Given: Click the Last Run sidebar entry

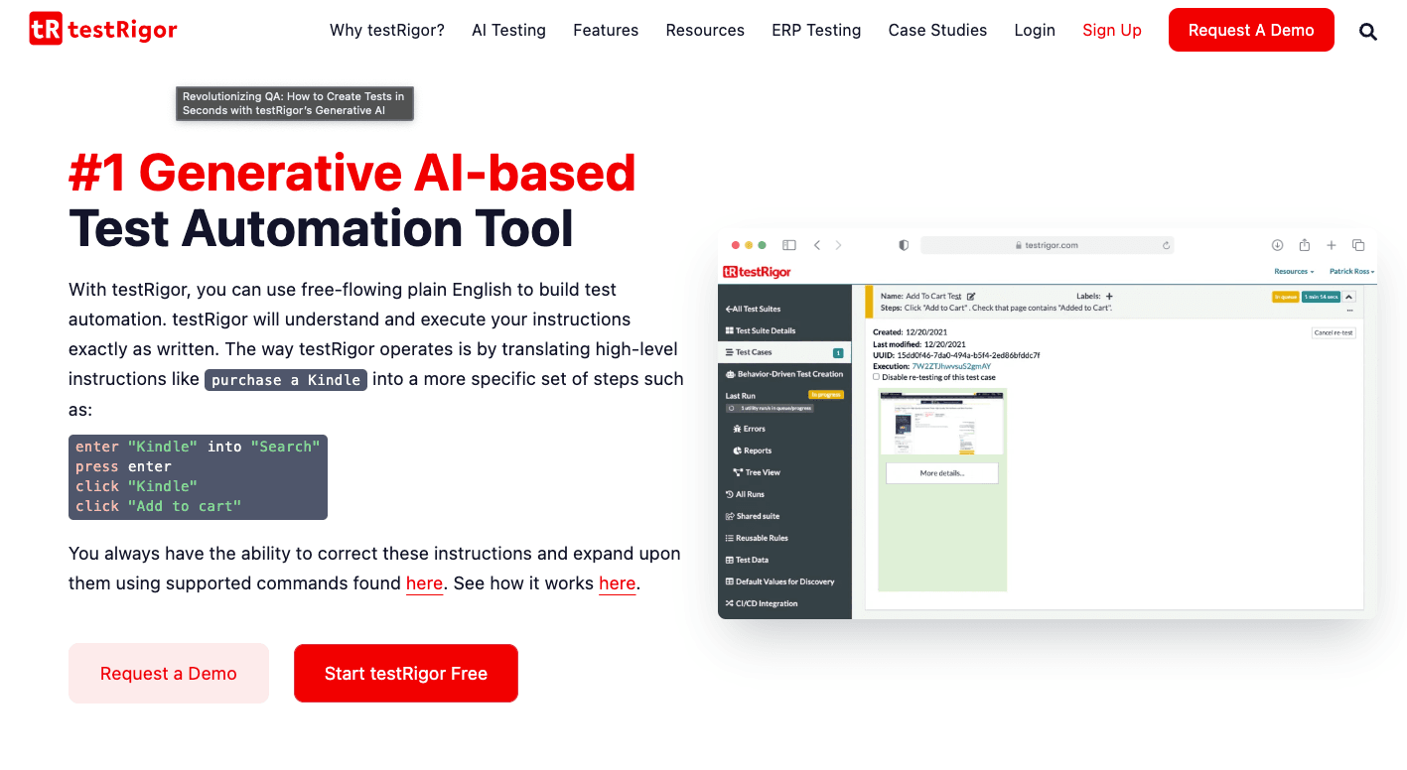Looking at the screenshot, I should pos(741,396).
